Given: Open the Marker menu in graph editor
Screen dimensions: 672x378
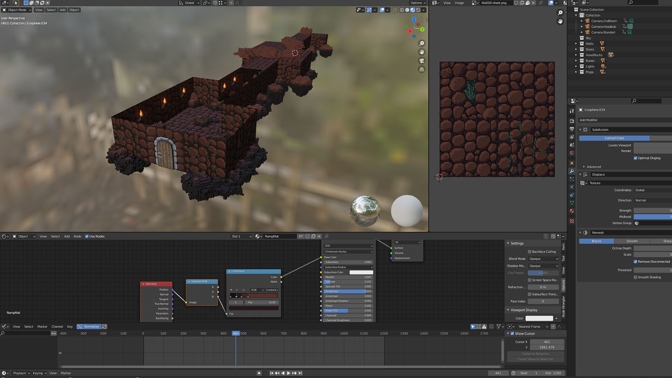Looking at the screenshot, I should [42, 327].
